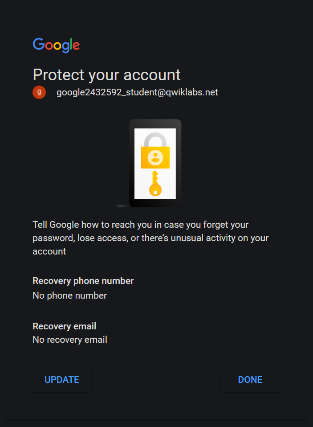
Task: Select the google2432592_student@qwiklabs.net email address
Action: point(137,92)
